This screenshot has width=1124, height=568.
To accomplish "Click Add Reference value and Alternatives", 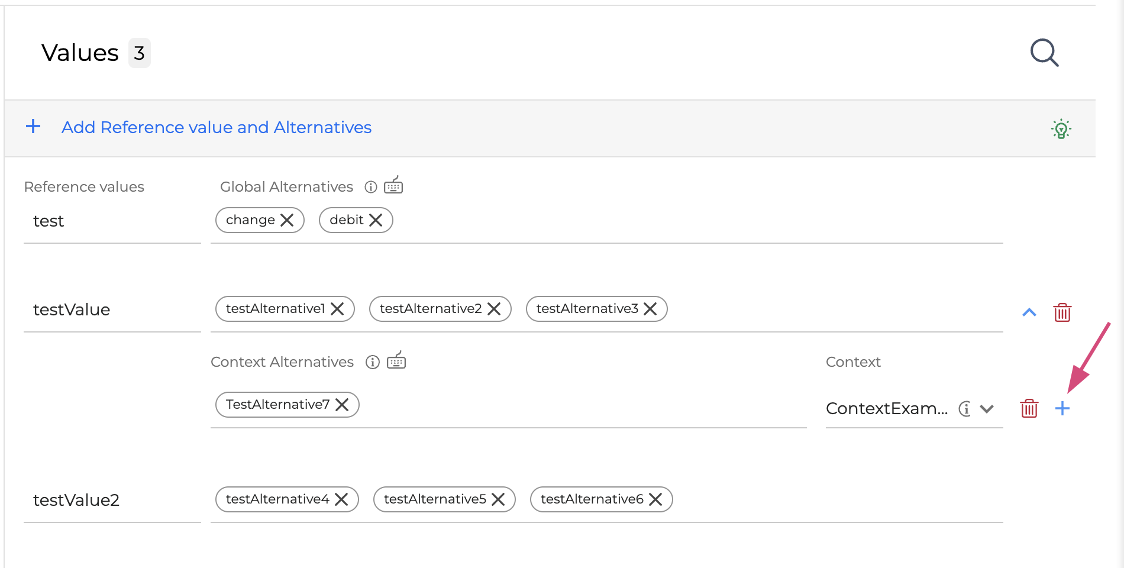I will [216, 128].
